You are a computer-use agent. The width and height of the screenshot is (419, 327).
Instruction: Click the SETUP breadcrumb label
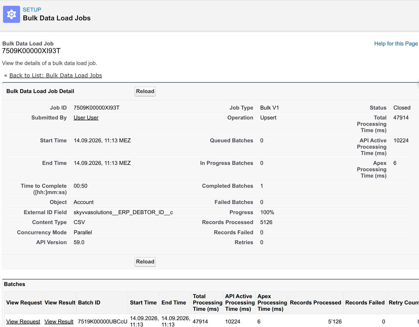[x=32, y=10]
